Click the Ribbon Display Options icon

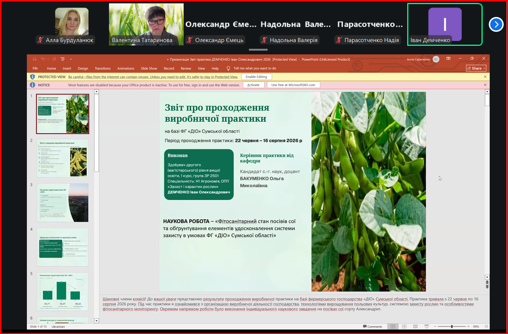448,59
